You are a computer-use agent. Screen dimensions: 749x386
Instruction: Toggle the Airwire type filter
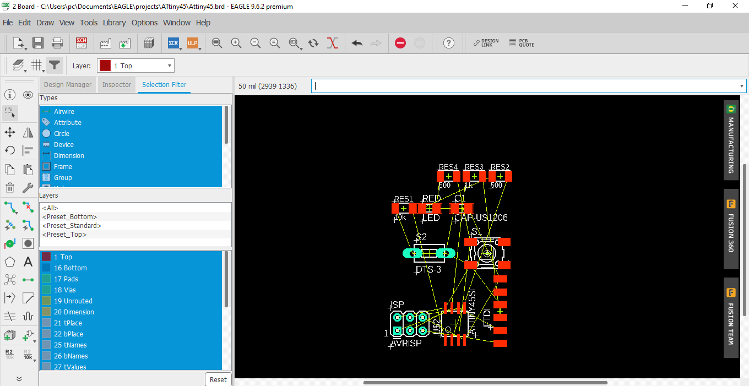pos(131,112)
